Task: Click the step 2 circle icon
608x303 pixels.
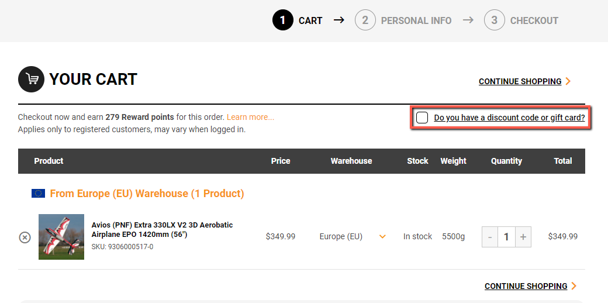Action: pyautogui.click(x=365, y=20)
